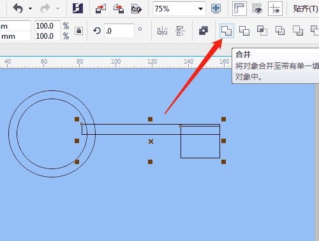Open the 贴齐(T) snap-to menu
This screenshot has height=241, width=319.
point(306,9)
